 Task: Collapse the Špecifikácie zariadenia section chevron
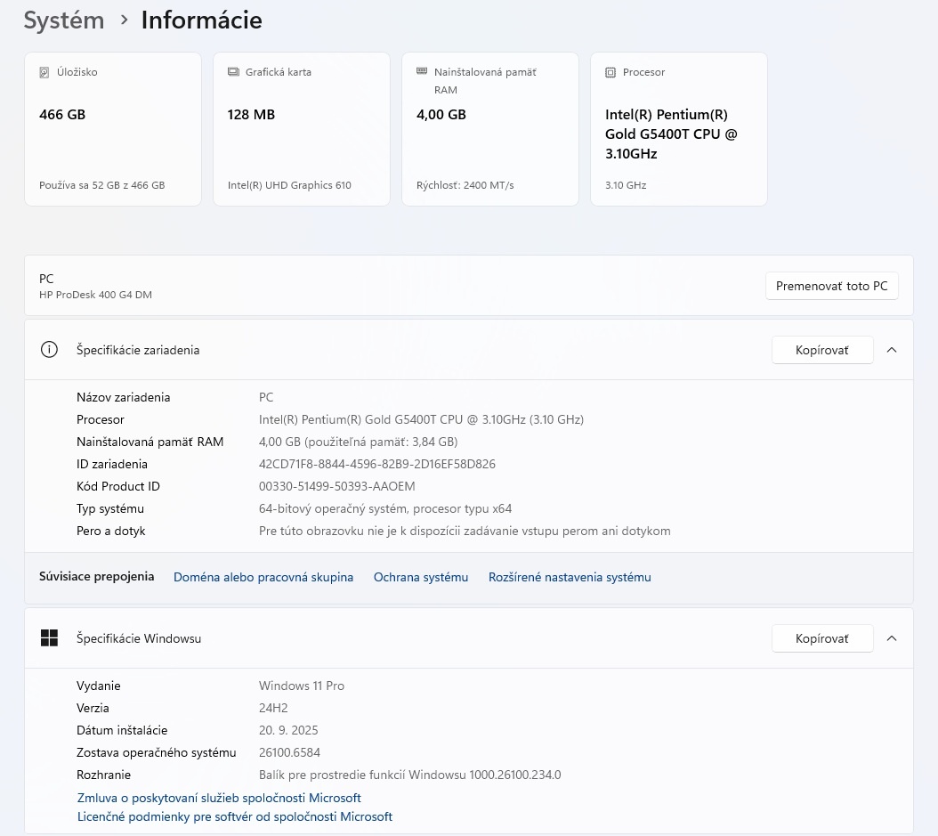(892, 350)
